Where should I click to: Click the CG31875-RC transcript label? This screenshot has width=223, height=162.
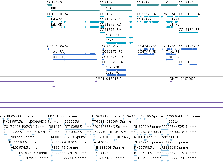[x=110, y=19]
